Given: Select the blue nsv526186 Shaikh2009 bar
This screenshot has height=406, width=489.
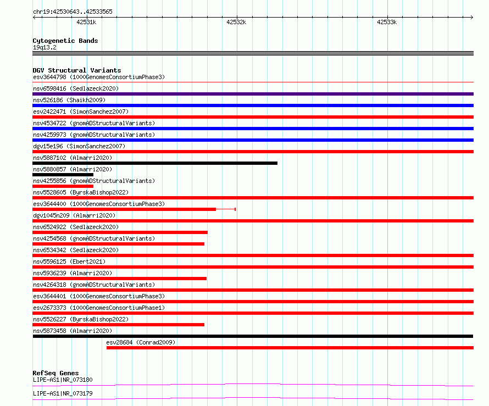Looking at the screenshot, I should (x=253, y=105).
